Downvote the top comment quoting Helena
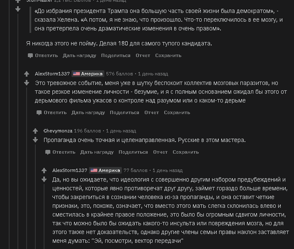The width and height of the screenshot is (294, 249). [18, 8]
